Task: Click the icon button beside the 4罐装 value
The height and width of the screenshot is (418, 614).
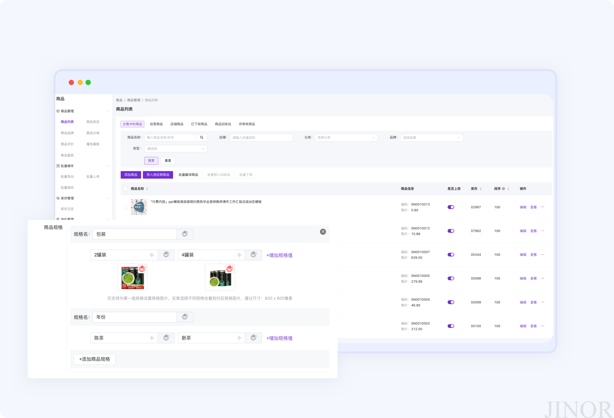Action: (x=254, y=255)
